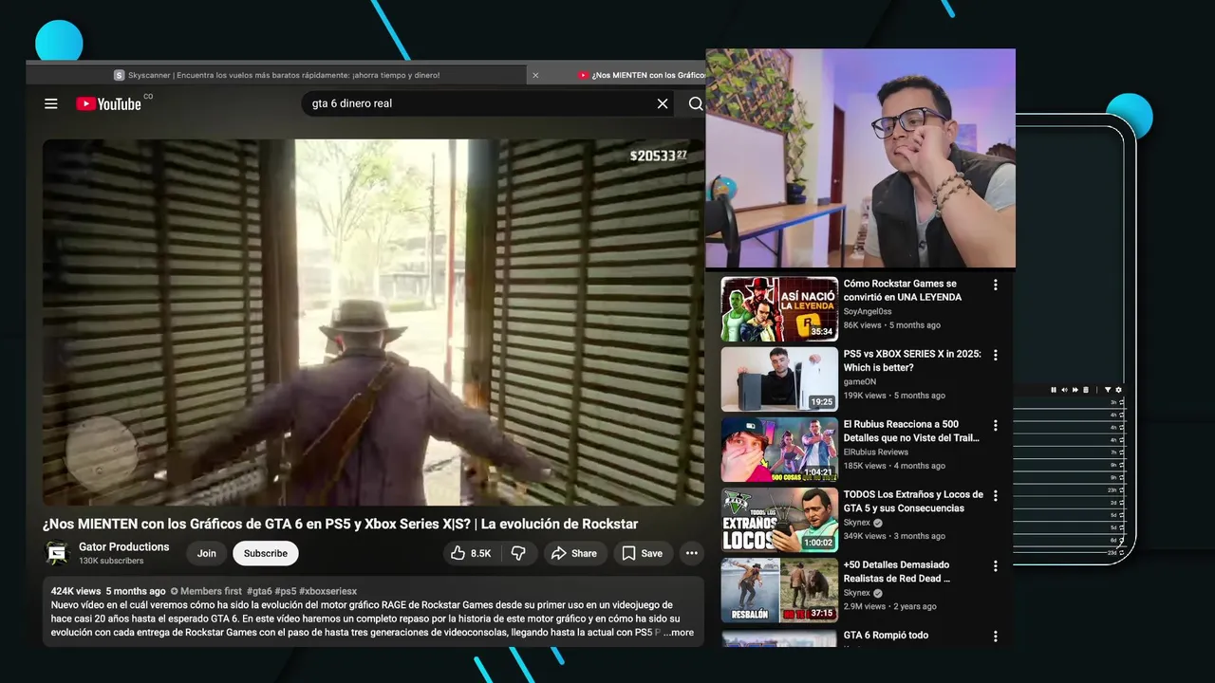Image resolution: width=1215 pixels, height=683 pixels.
Task: Open ElRubius Reviews channel name
Action: coord(876,452)
